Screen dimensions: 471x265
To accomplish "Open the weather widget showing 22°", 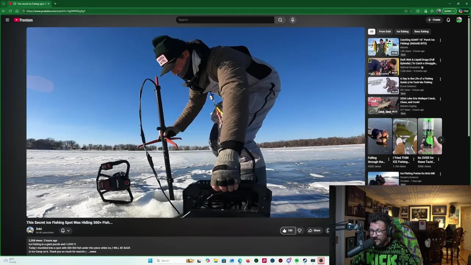I will [10, 261].
